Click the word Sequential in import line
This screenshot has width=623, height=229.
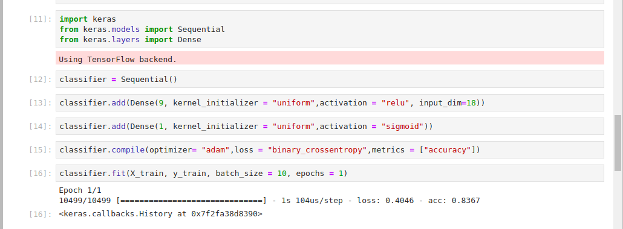[201, 30]
